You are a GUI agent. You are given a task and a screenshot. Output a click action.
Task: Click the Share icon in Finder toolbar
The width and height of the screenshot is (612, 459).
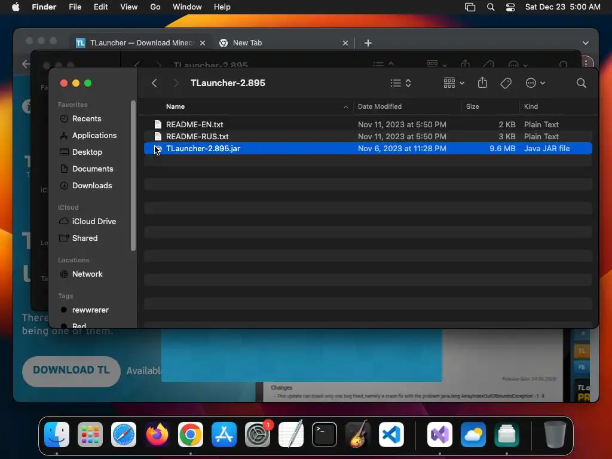(x=482, y=82)
